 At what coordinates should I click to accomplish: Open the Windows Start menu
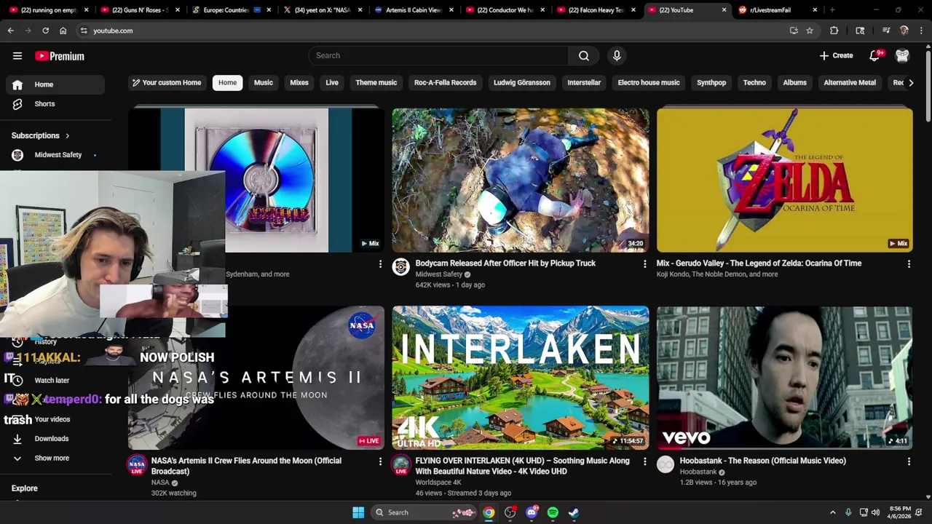tap(358, 512)
